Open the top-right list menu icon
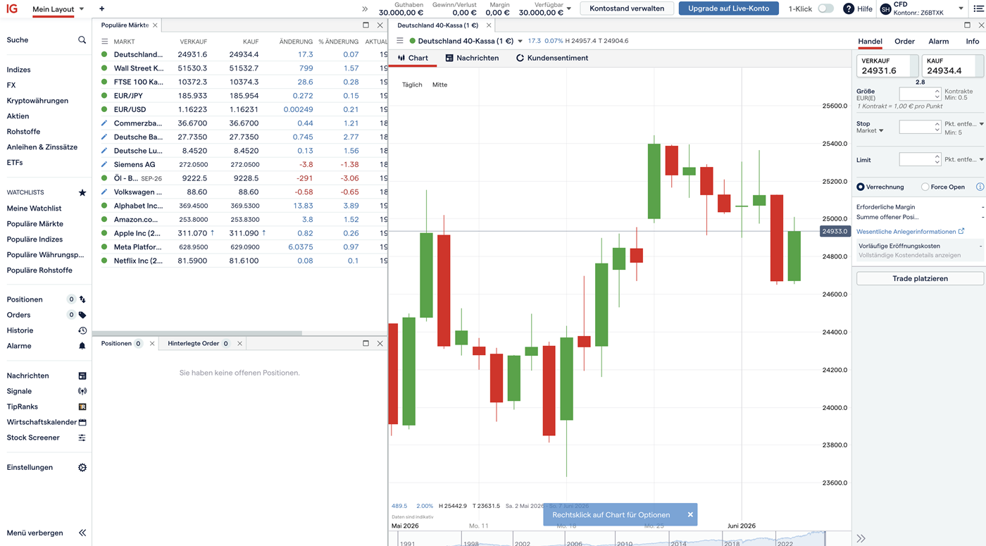Image resolution: width=986 pixels, height=546 pixels. (978, 8)
